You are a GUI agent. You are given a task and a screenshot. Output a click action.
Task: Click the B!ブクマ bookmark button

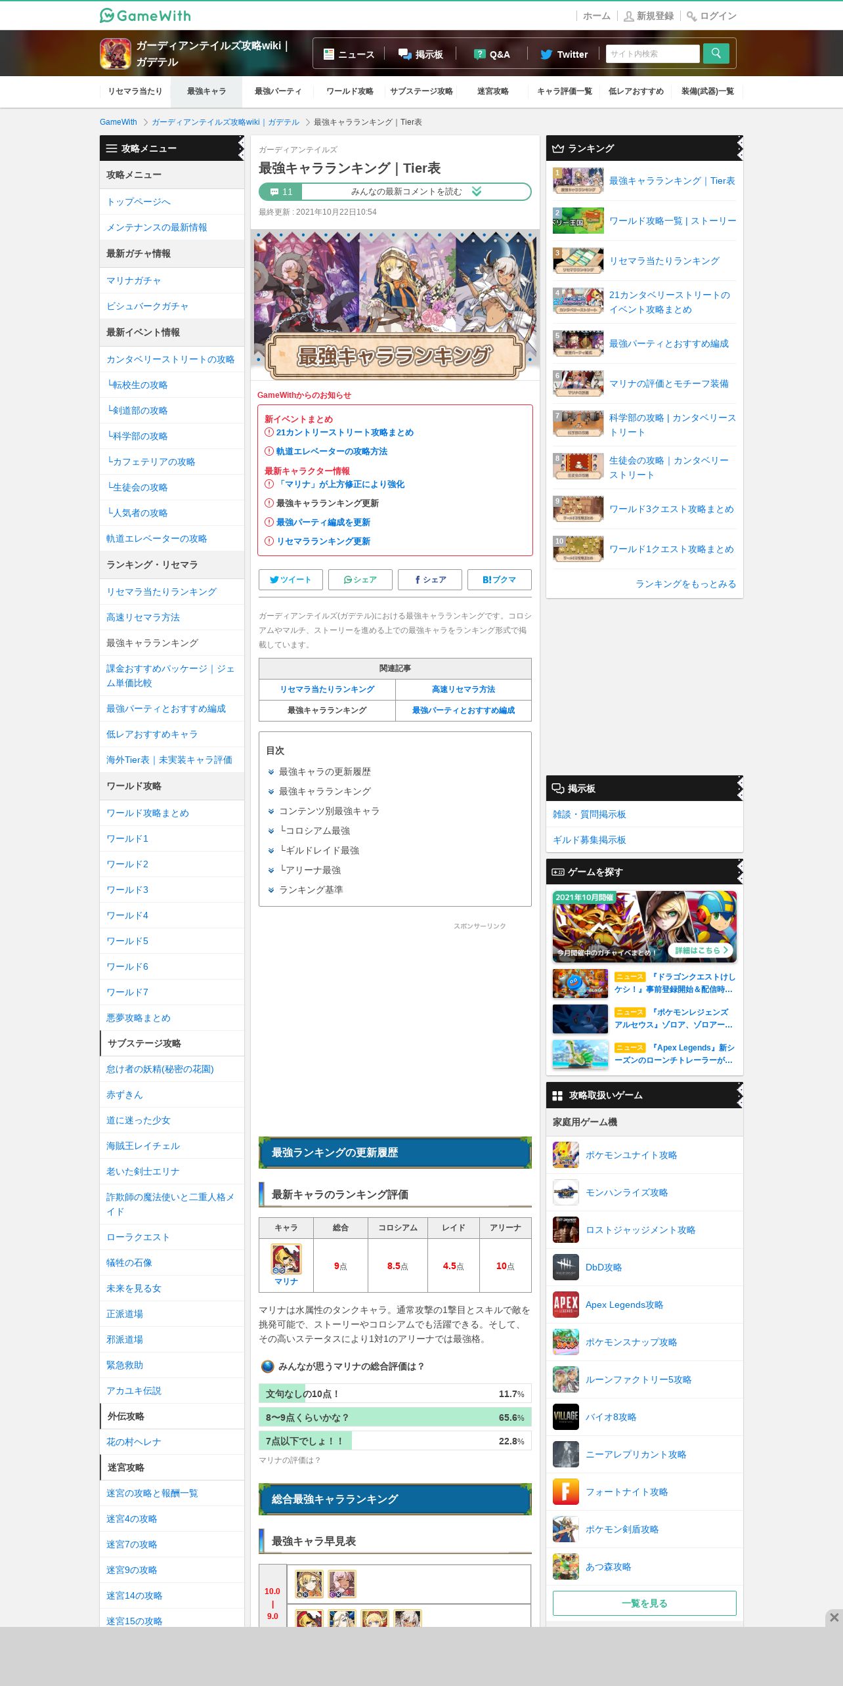499,580
